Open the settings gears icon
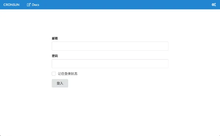Image resolution: width=220 pixels, height=136 pixels. (214, 5)
